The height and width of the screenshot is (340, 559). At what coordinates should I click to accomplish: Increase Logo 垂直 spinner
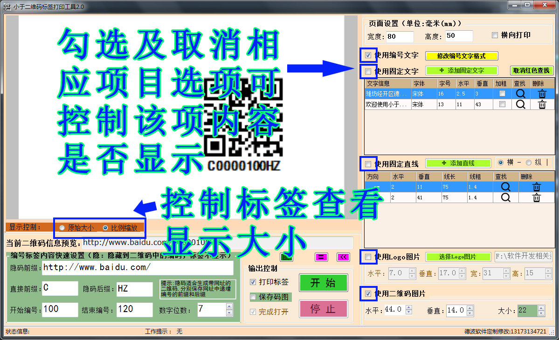462,271
